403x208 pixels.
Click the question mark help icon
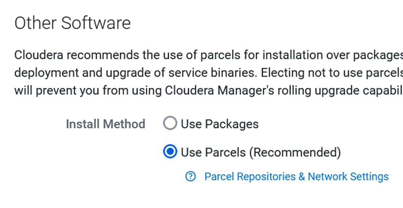[190, 176]
